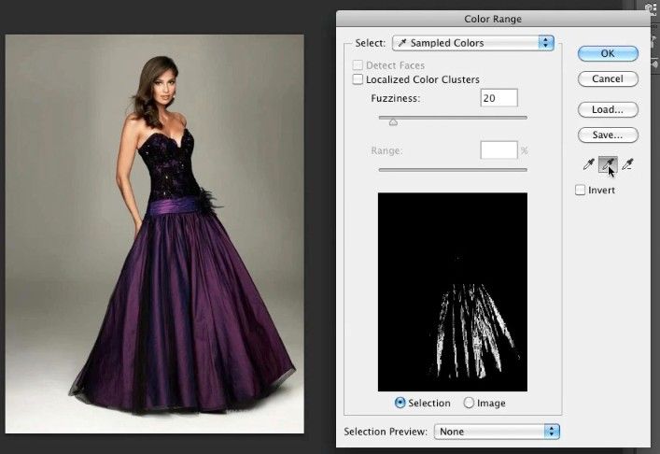Screen dimensions: 660x454
Task: Switch preview to Image radio option
Action: 469,403
